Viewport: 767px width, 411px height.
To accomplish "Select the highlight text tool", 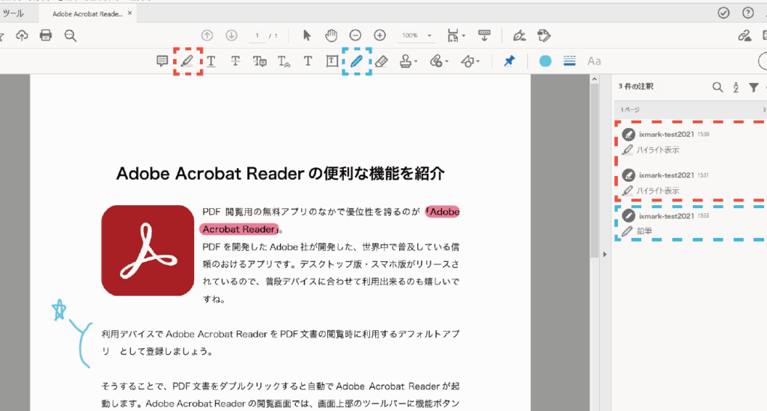I will pos(187,61).
